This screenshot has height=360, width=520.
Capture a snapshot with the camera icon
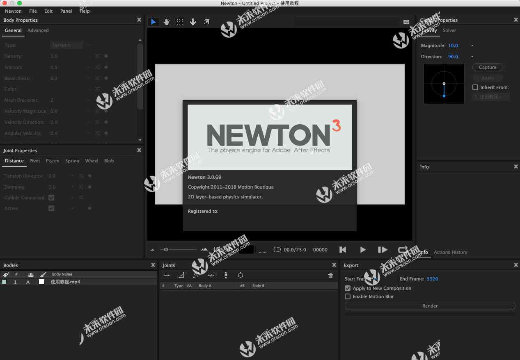406,22
